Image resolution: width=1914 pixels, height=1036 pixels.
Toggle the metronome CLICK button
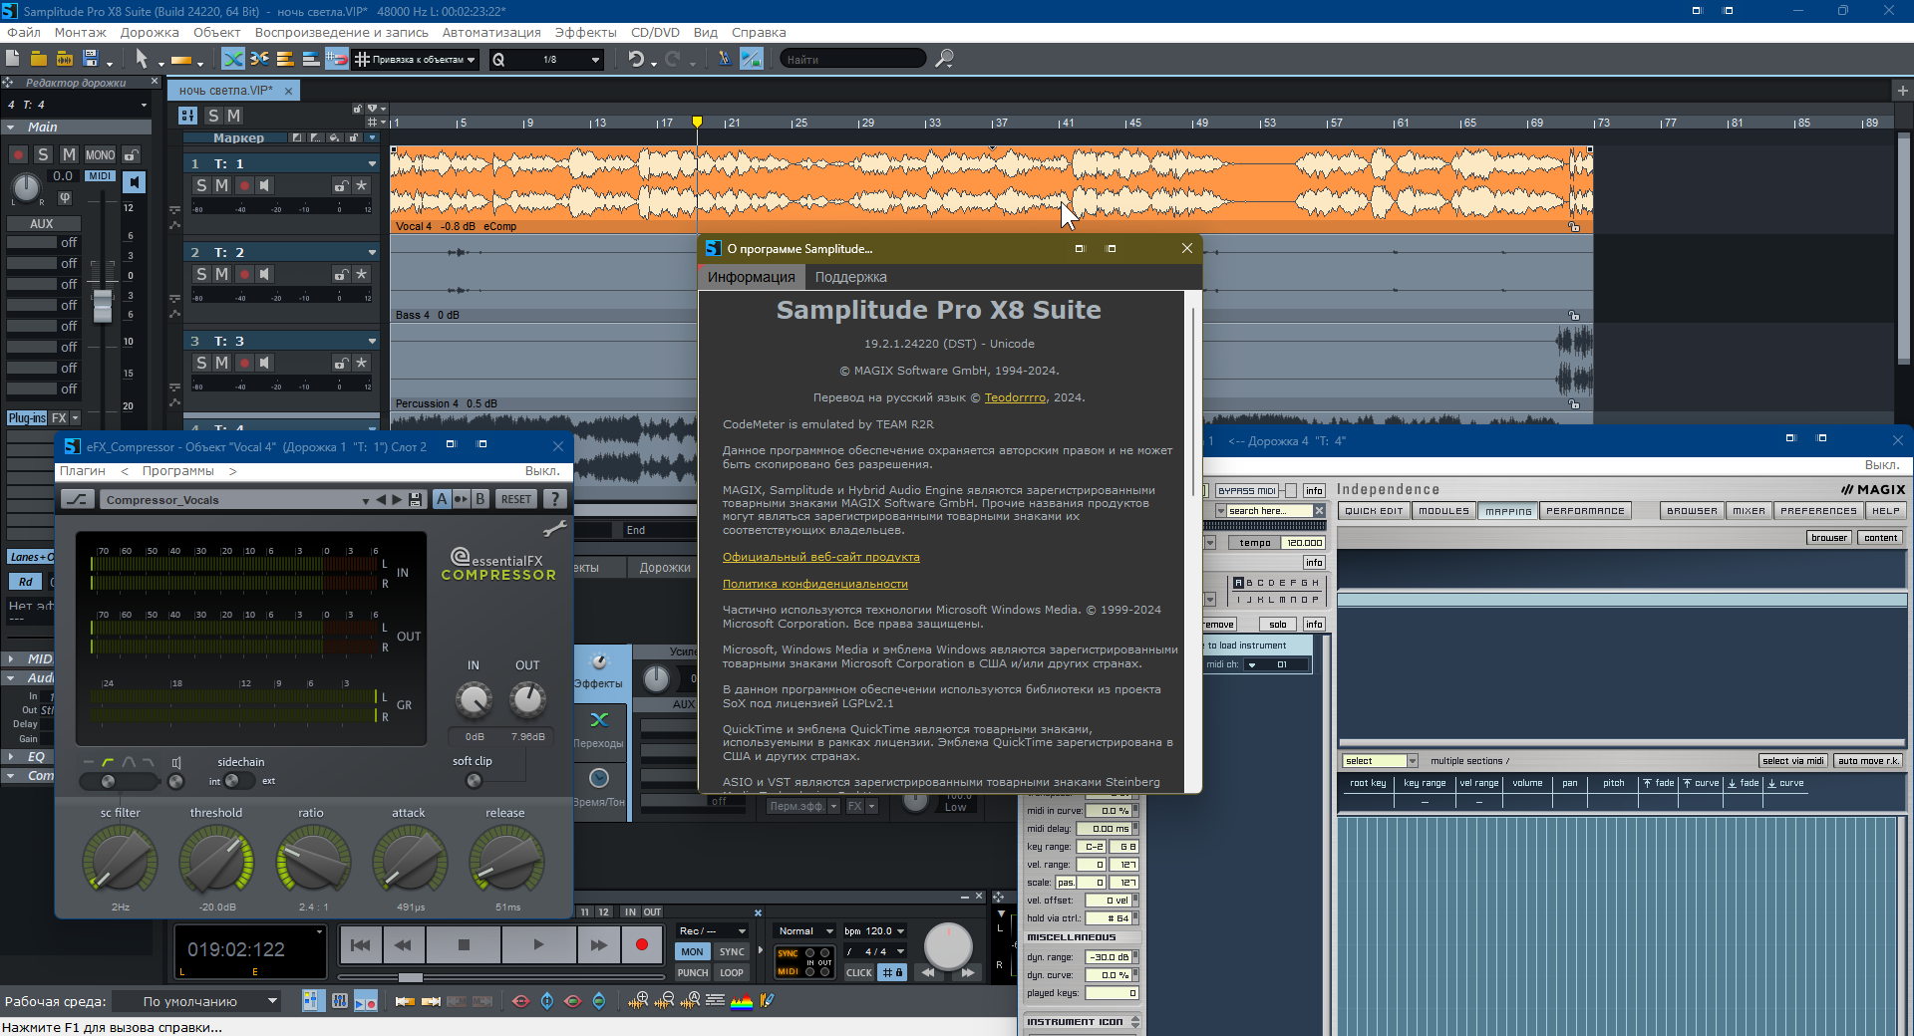[x=859, y=972]
